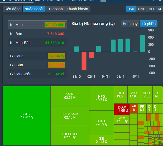
Task: Click the SSI treemap block
Action: tap(101, 140)
